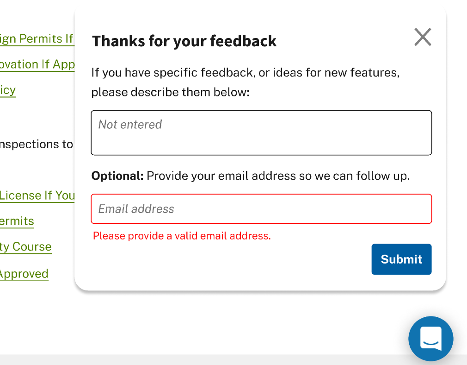Click the email address input field

261,208
